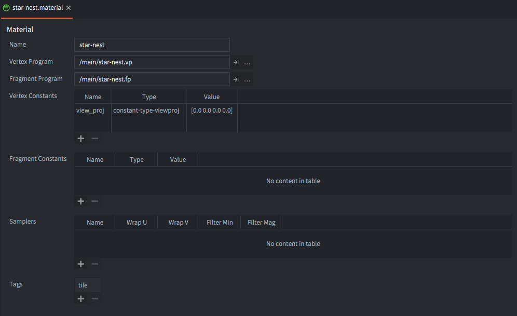Close the star-nest.material tab
This screenshot has width=517, height=316.
point(69,8)
